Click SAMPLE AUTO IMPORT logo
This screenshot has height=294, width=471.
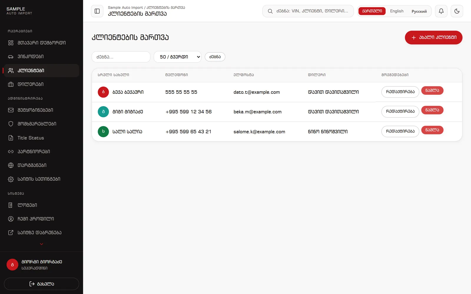tap(19, 11)
